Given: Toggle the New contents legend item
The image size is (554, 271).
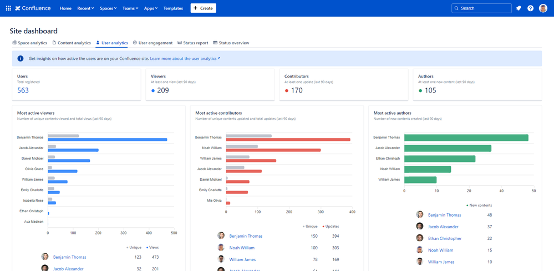Looking at the screenshot, I should [x=479, y=205].
